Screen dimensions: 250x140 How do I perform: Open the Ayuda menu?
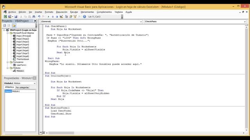129,12
